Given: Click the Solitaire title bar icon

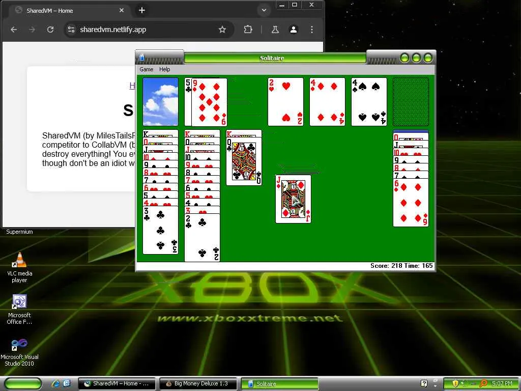Looking at the screenshot, I should coord(141,58).
